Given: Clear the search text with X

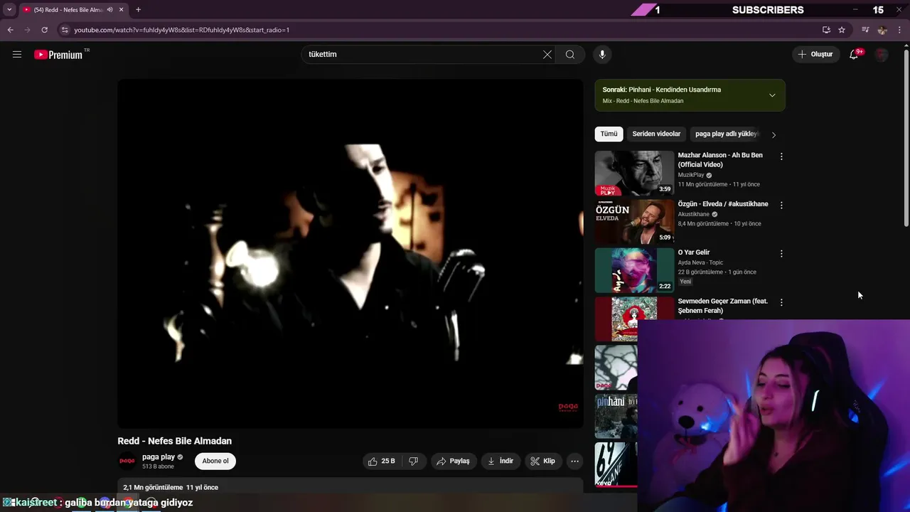Looking at the screenshot, I should (x=547, y=54).
